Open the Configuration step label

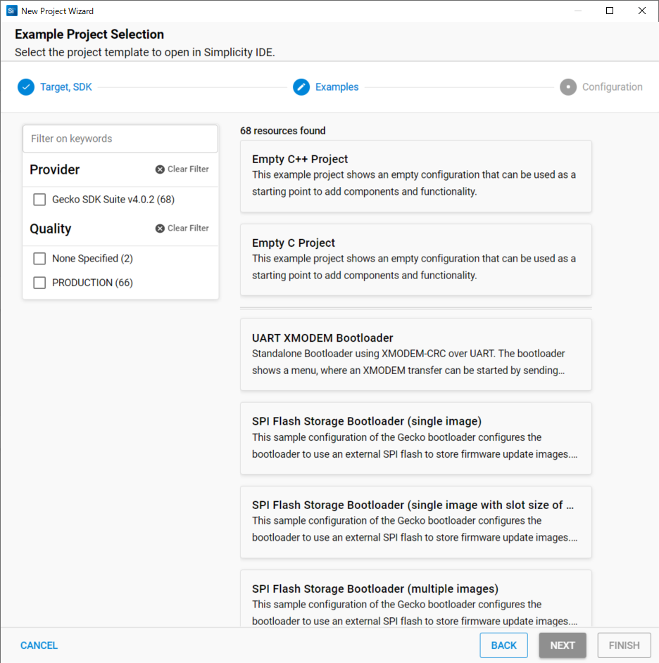coord(612,87)
